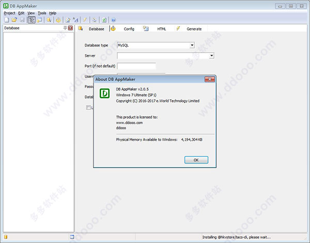Click the 'DB AppMaker v2.0.5' version text
Viewport: 310px width, 243px height.
pos(132,89)
